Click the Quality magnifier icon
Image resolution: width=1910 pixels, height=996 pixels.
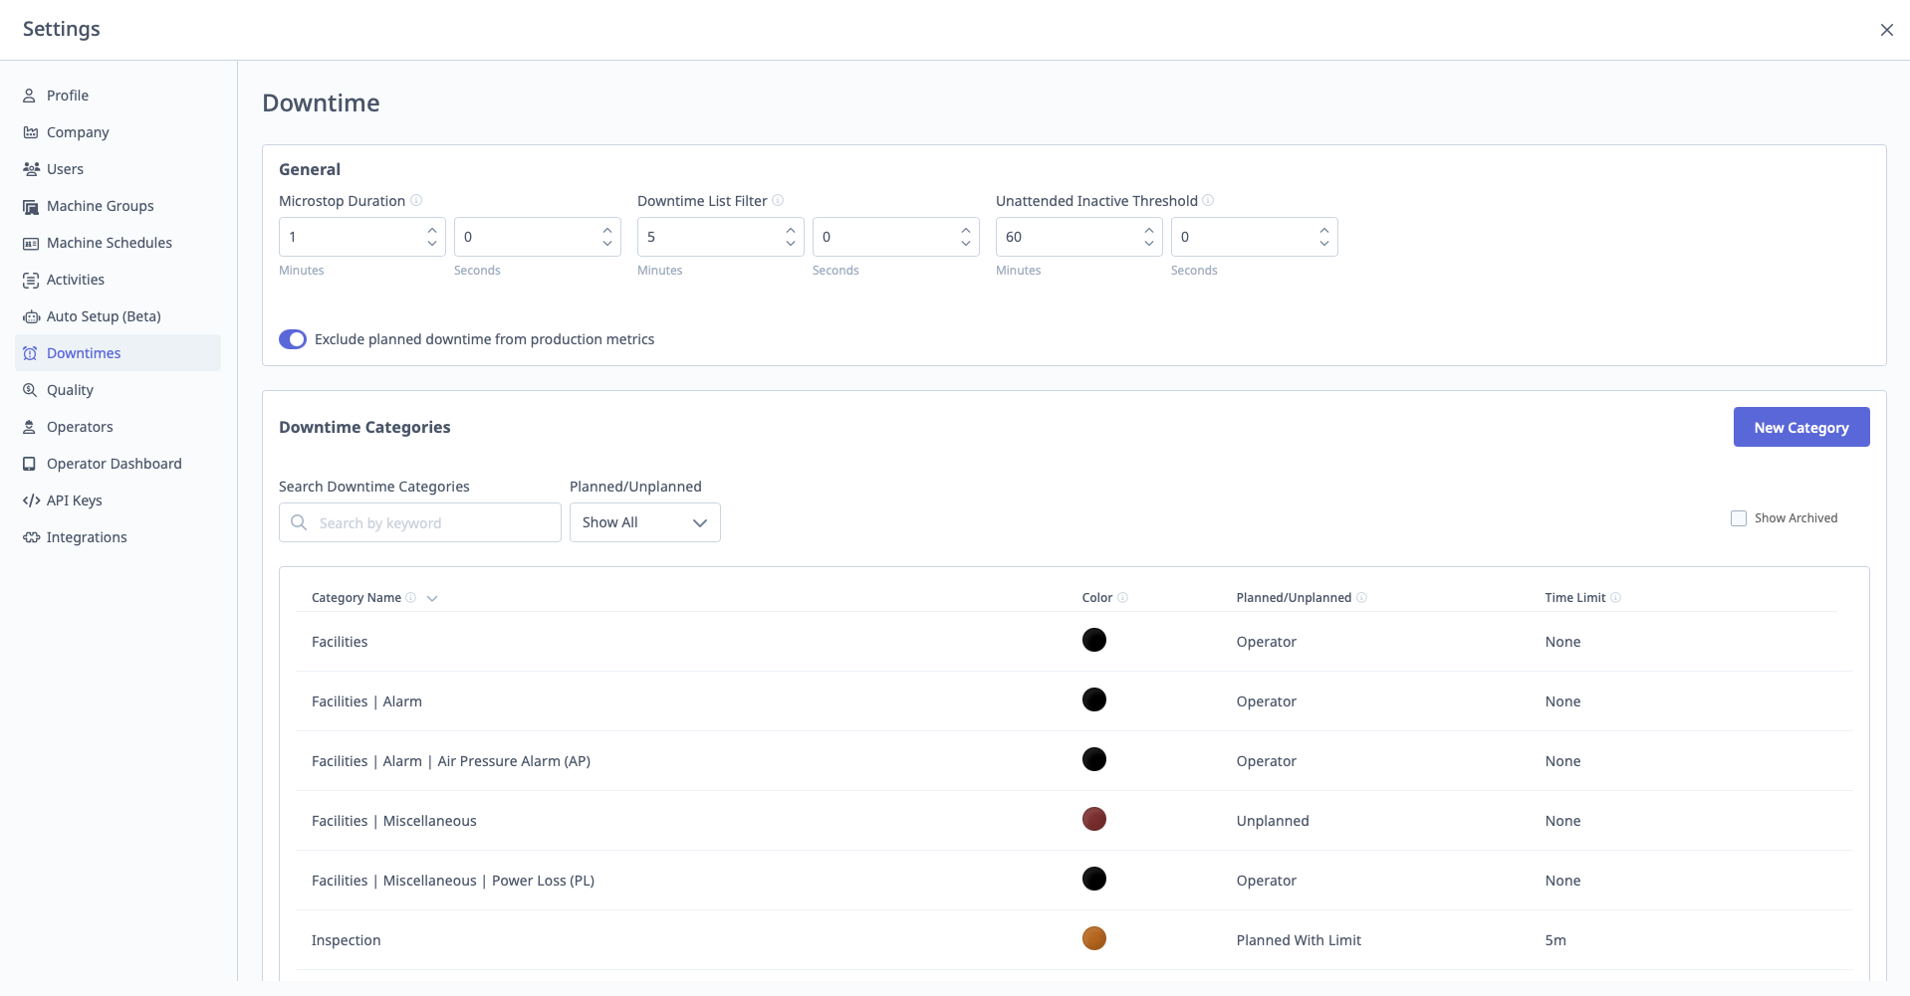[30, 390]
